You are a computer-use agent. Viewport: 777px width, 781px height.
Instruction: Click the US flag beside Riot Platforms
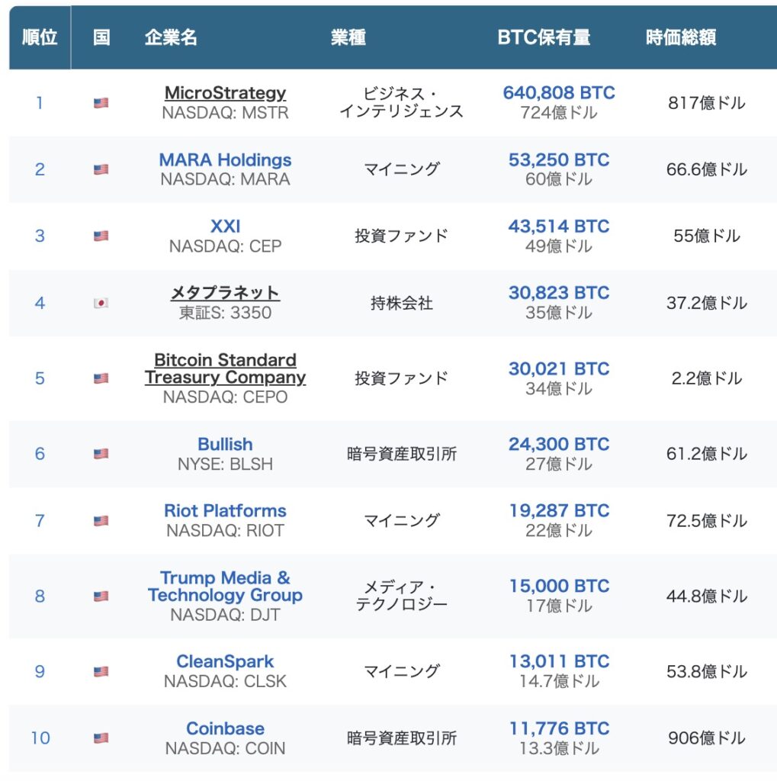[x=101, y=520]
